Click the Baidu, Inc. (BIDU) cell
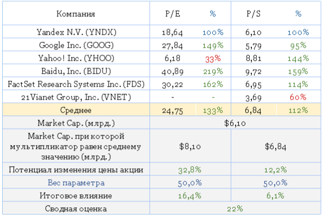 pyautogui.click(x=76, y=71)
